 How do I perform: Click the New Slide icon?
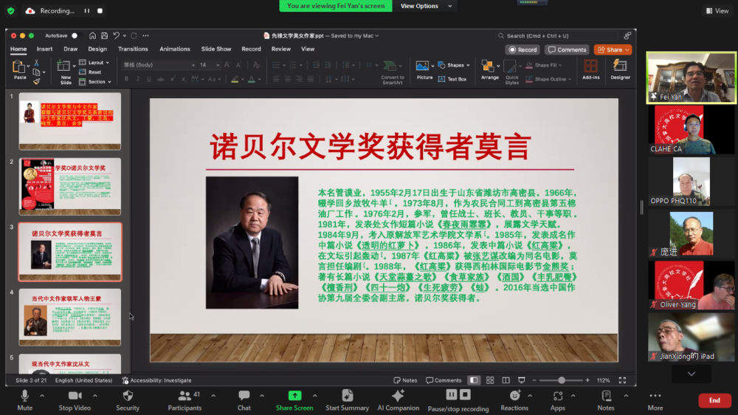click(x=66, y=69)
